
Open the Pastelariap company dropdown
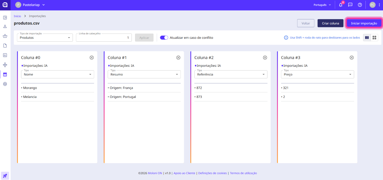[30, 5]
